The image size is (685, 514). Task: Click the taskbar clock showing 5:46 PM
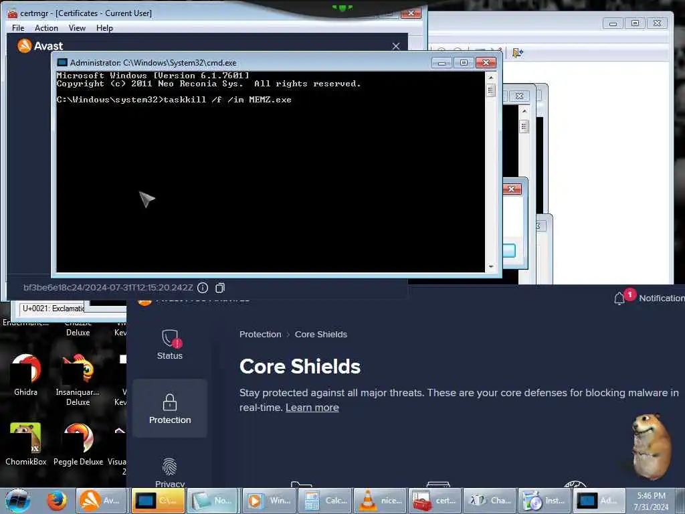[651, 501]
